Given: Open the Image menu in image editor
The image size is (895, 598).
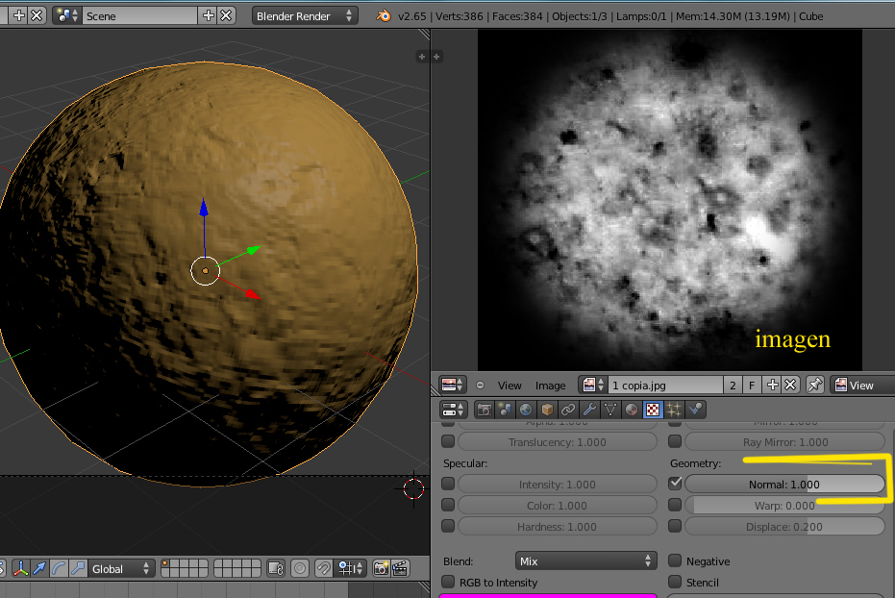Looking at the screenshot, I should tap(551, 385).
